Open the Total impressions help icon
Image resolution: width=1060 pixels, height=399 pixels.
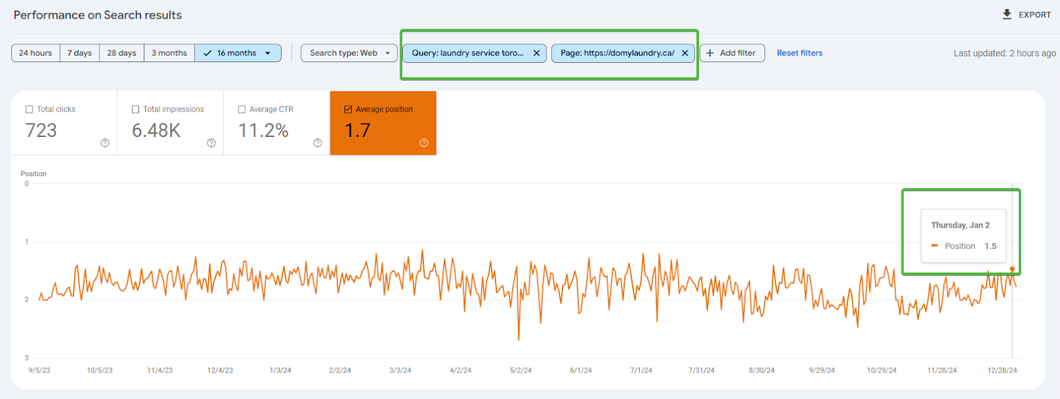click(x=211, y=143)
